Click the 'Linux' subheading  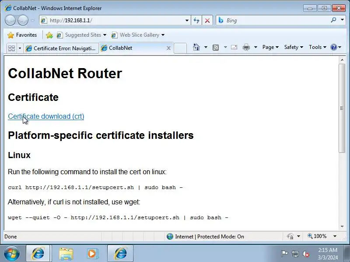pyautogui.click(x=19, y=155)
